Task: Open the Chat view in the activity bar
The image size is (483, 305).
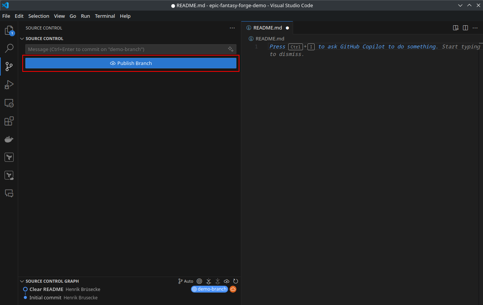Action: pos(9,193)
